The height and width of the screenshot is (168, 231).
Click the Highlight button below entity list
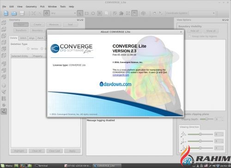pos(19,151)
